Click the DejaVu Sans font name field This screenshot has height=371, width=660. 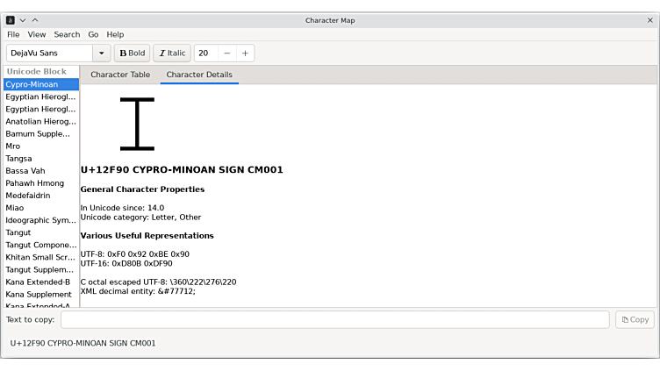point(48,54)
